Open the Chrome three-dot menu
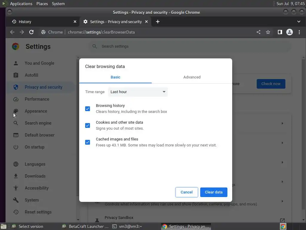This screenshot has height=230, width=306. [x=299, y=32]
